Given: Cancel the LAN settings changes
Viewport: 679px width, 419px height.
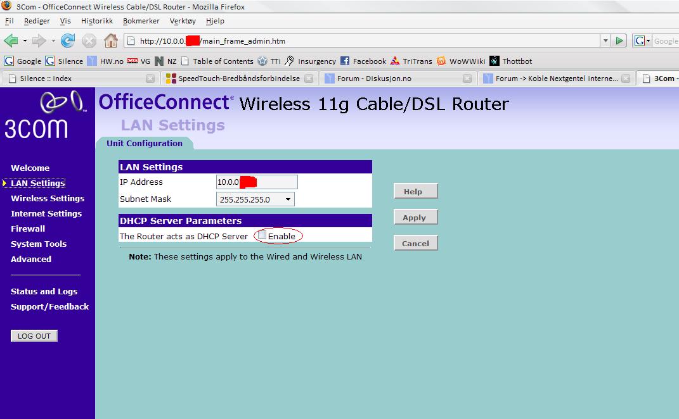Looking at the screenshot, I should click(416, 243).
